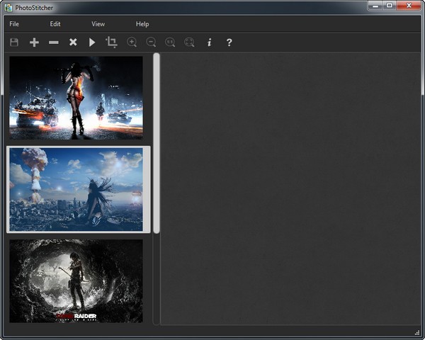Screen dimensions: 425x340
Task: Click the zoom out magnifier icon
Action: coord(151,42)
